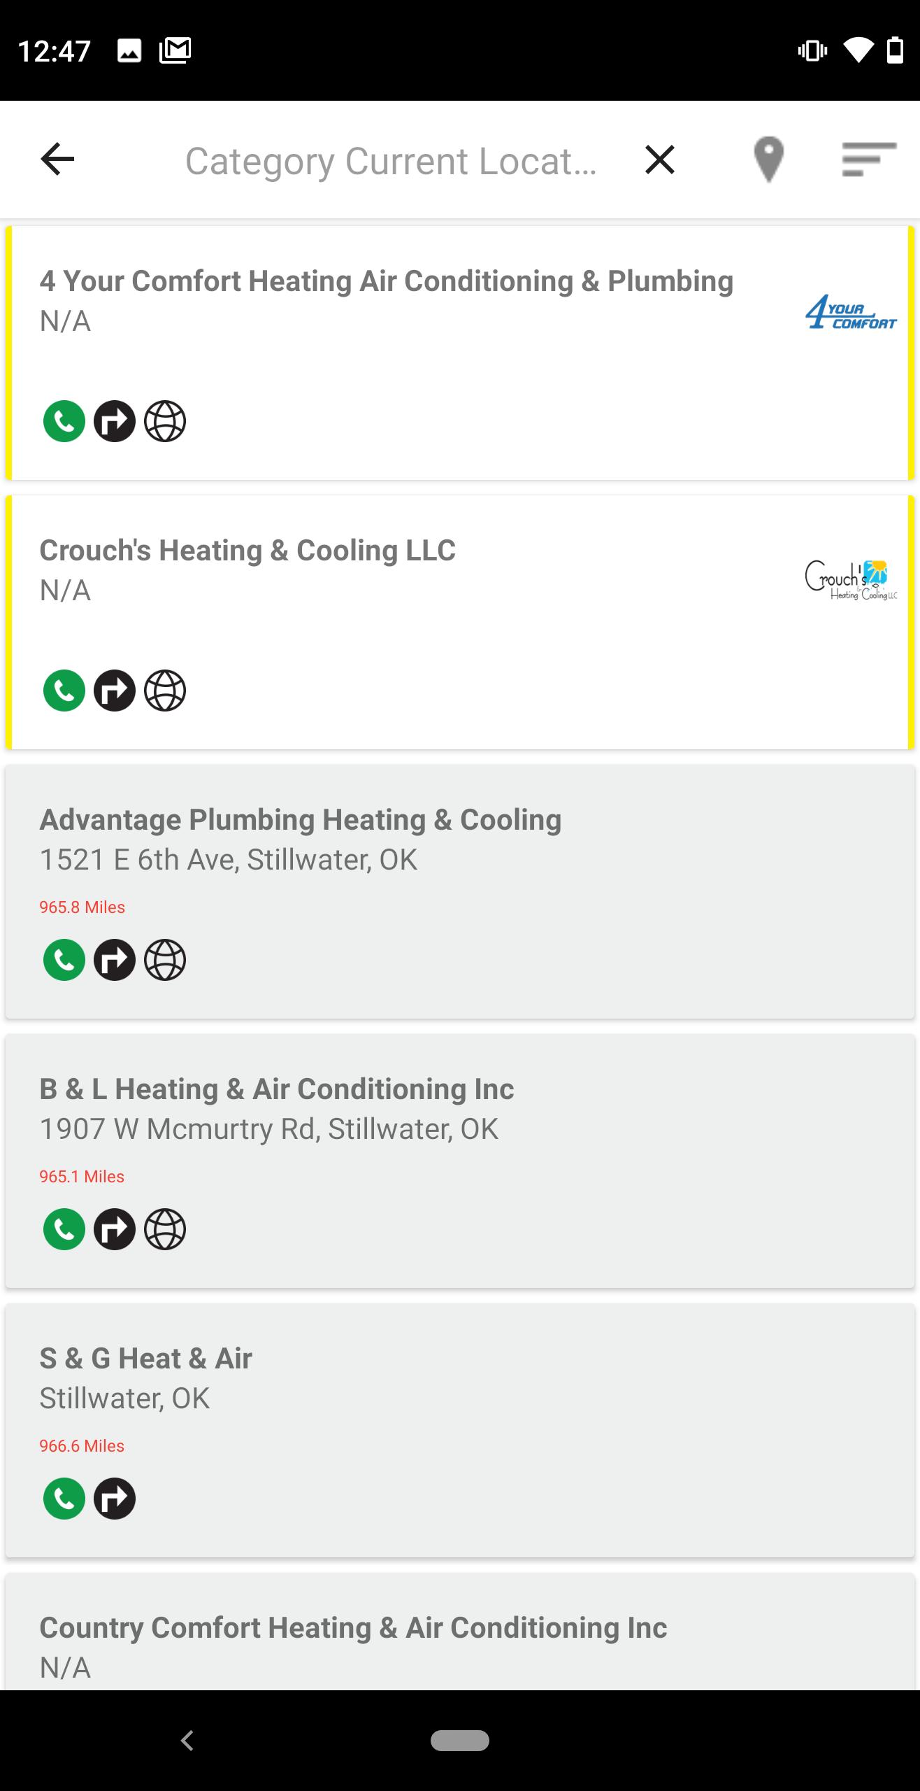Get directions to Advantage Plumbing on 6th Ave
920x1791 pixels.
115,959
